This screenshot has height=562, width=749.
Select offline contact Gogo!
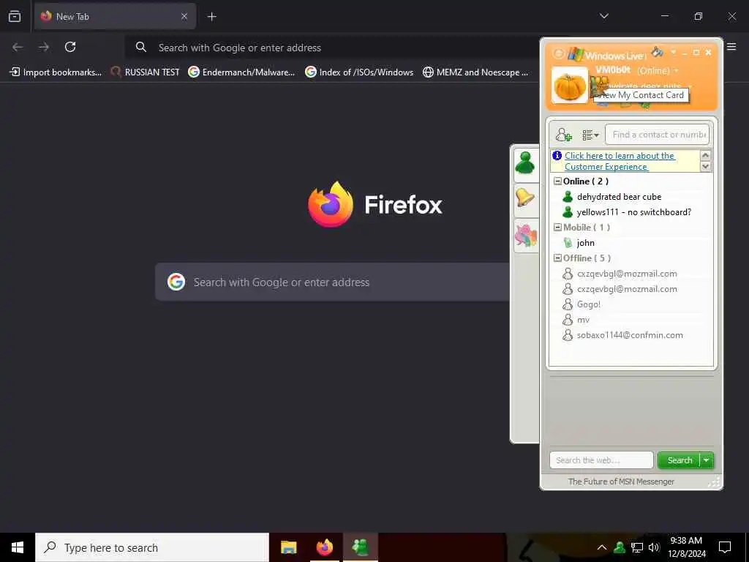(x=589, y=304)
